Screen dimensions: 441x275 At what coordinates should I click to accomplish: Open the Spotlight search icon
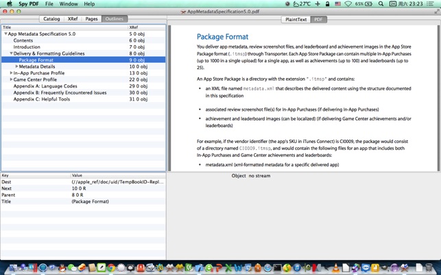[381, 4]
